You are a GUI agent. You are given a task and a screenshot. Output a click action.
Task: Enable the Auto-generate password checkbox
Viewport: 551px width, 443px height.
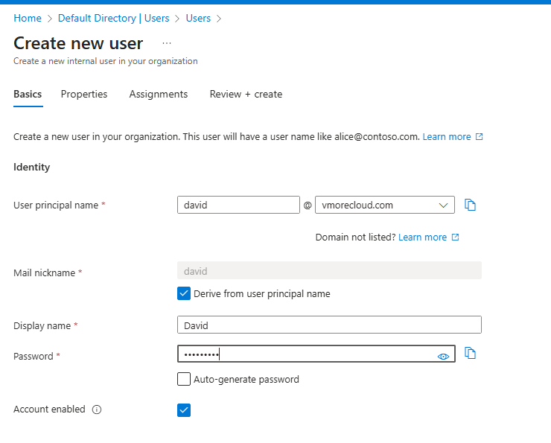coord(184,379)
